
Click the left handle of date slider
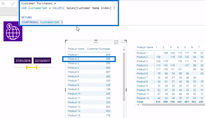[27, 67]
